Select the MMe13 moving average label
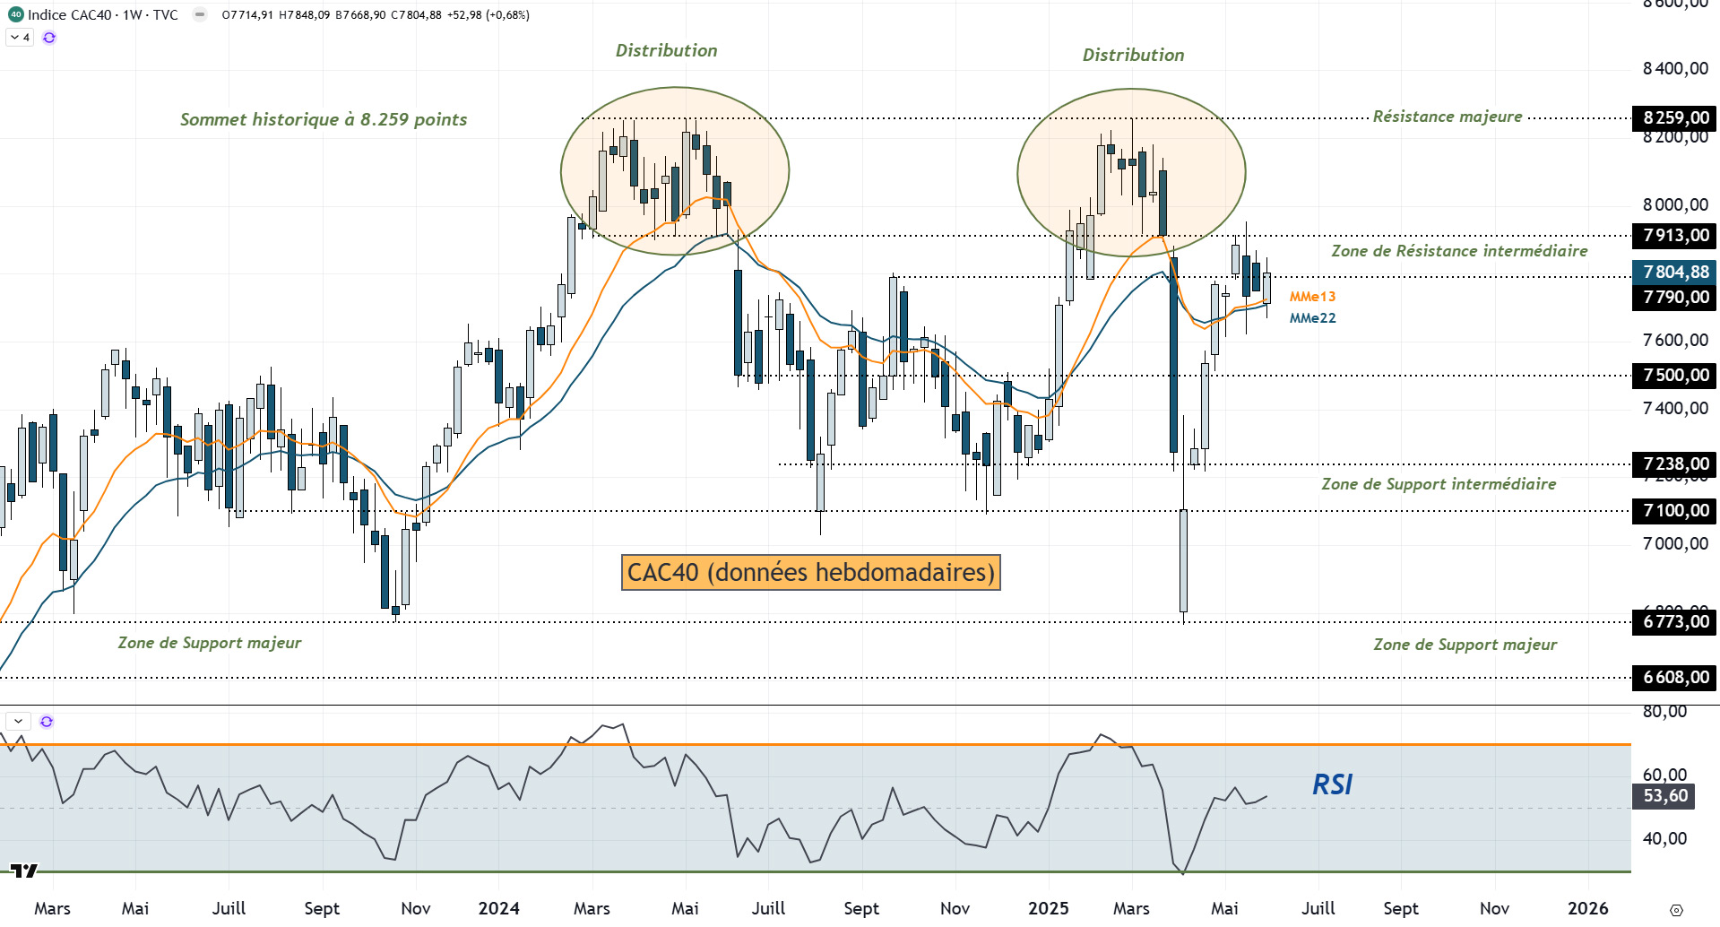The height and width of the screenshot is (927, 1720). pos(1312,297)
